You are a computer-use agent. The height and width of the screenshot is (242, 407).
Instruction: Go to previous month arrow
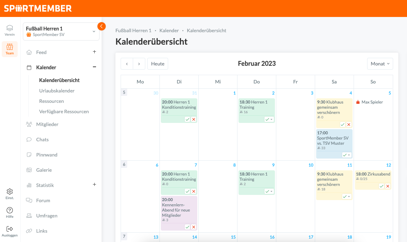127,64
